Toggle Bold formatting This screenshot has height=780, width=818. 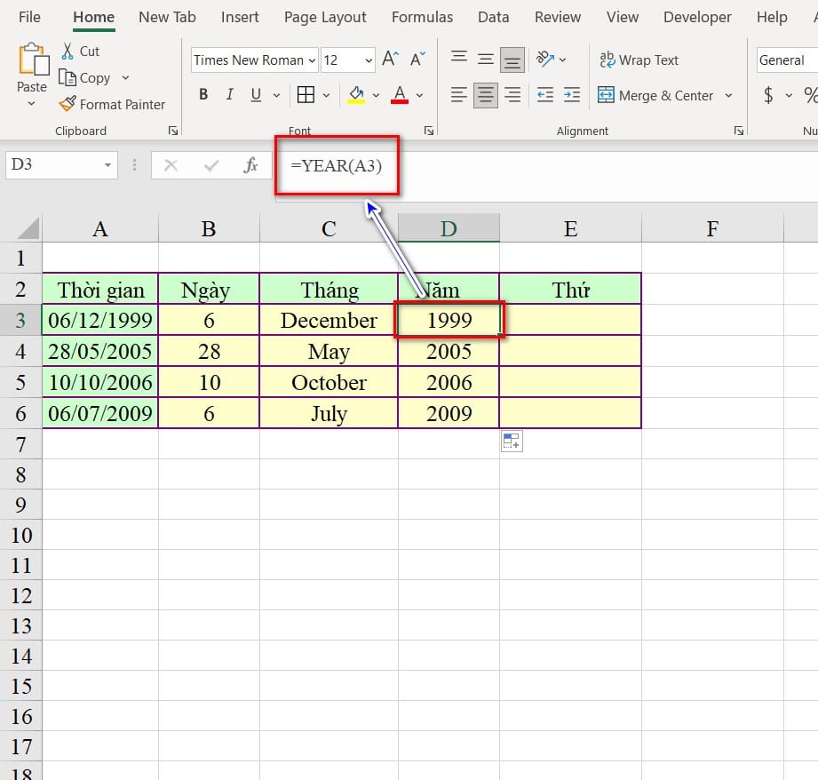coord(203,95)
